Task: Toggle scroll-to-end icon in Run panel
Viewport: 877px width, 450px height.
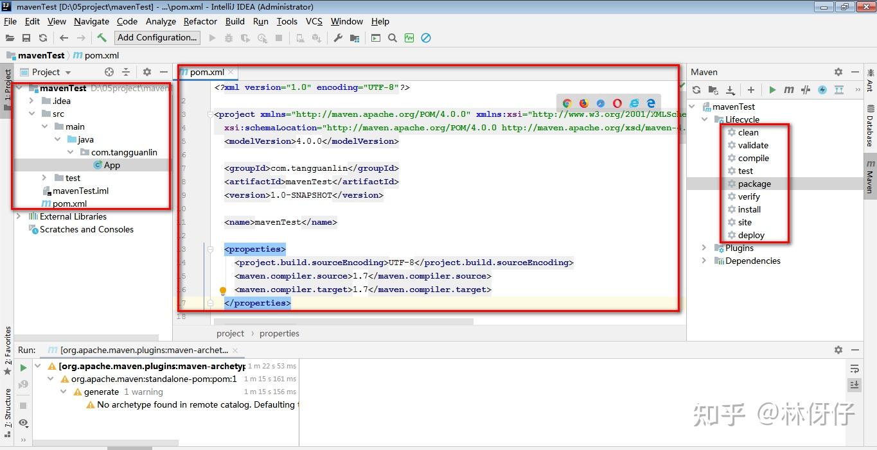Action: tap(855, 385)
